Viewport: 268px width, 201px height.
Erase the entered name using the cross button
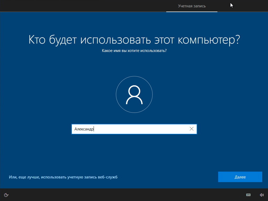point(191,129)
